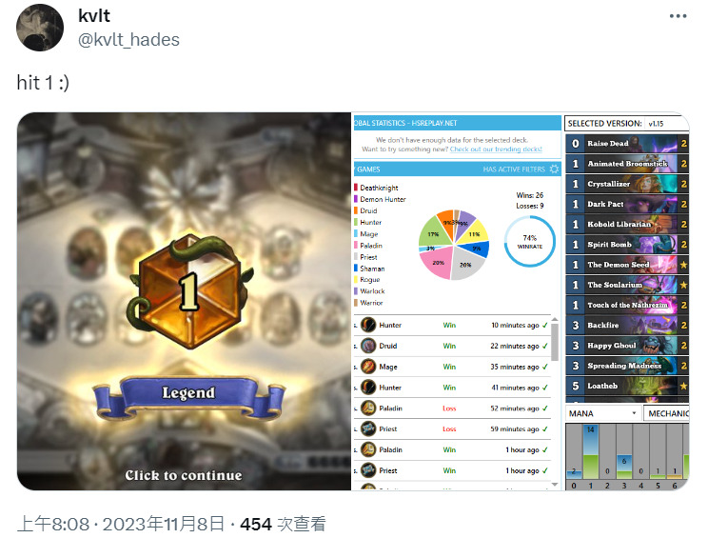Toggle checkmark on the 35 minutes ago game
The image size is (708, 538).
545,367
